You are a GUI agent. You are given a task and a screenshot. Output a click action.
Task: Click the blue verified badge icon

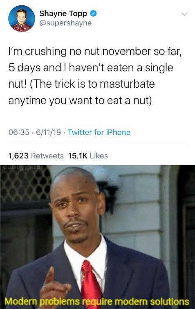coord(93,14)
